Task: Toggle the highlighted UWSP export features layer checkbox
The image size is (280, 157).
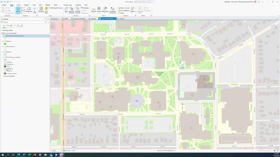Action: click(x=4, y=36)
